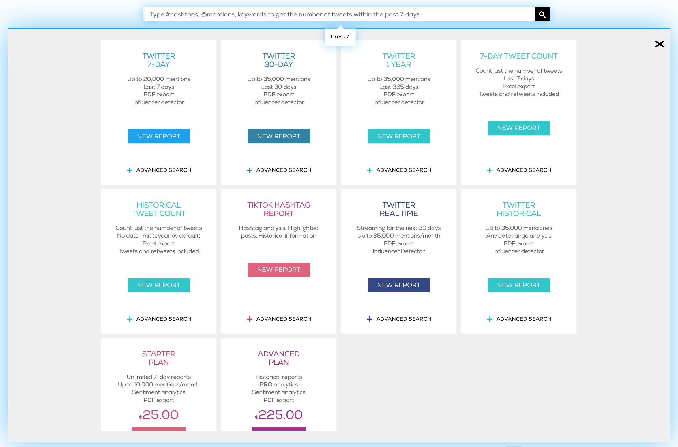
Task: Create a new Twitter Real Time report
Action: (399, 285)
